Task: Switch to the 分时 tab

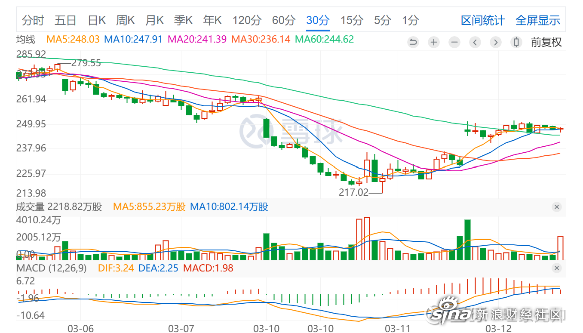Action: (33, 20)
